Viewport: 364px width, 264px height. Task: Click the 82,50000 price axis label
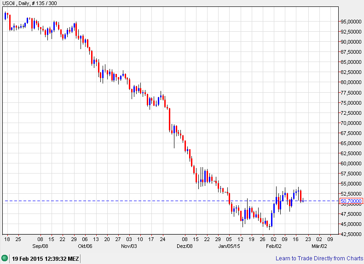351,72
